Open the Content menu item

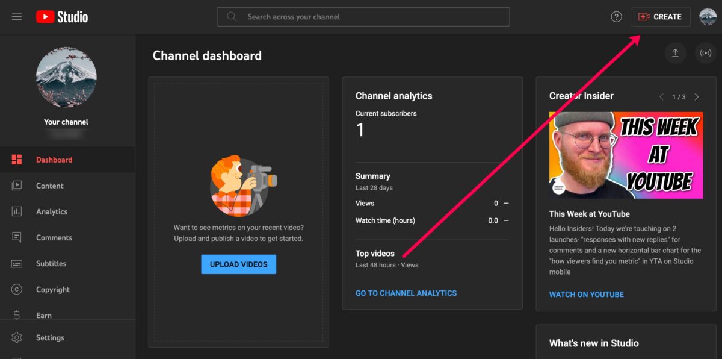[67, 186]
